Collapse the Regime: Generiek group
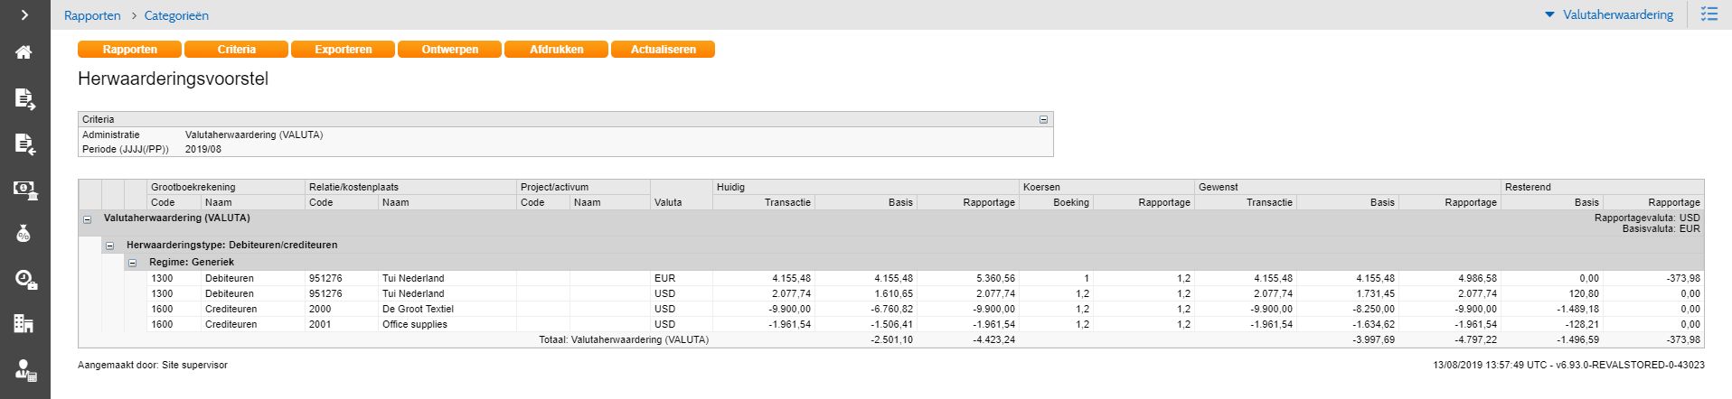This screenshot has width=1732, height=399. 132,263
